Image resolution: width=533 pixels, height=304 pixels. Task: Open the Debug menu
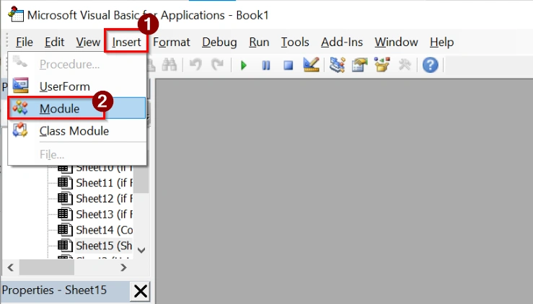[214, 42]
